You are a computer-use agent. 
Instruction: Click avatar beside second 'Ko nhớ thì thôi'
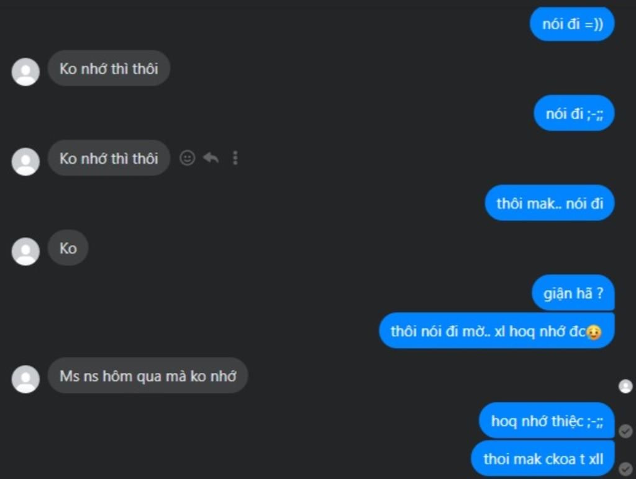pos(25,161)
